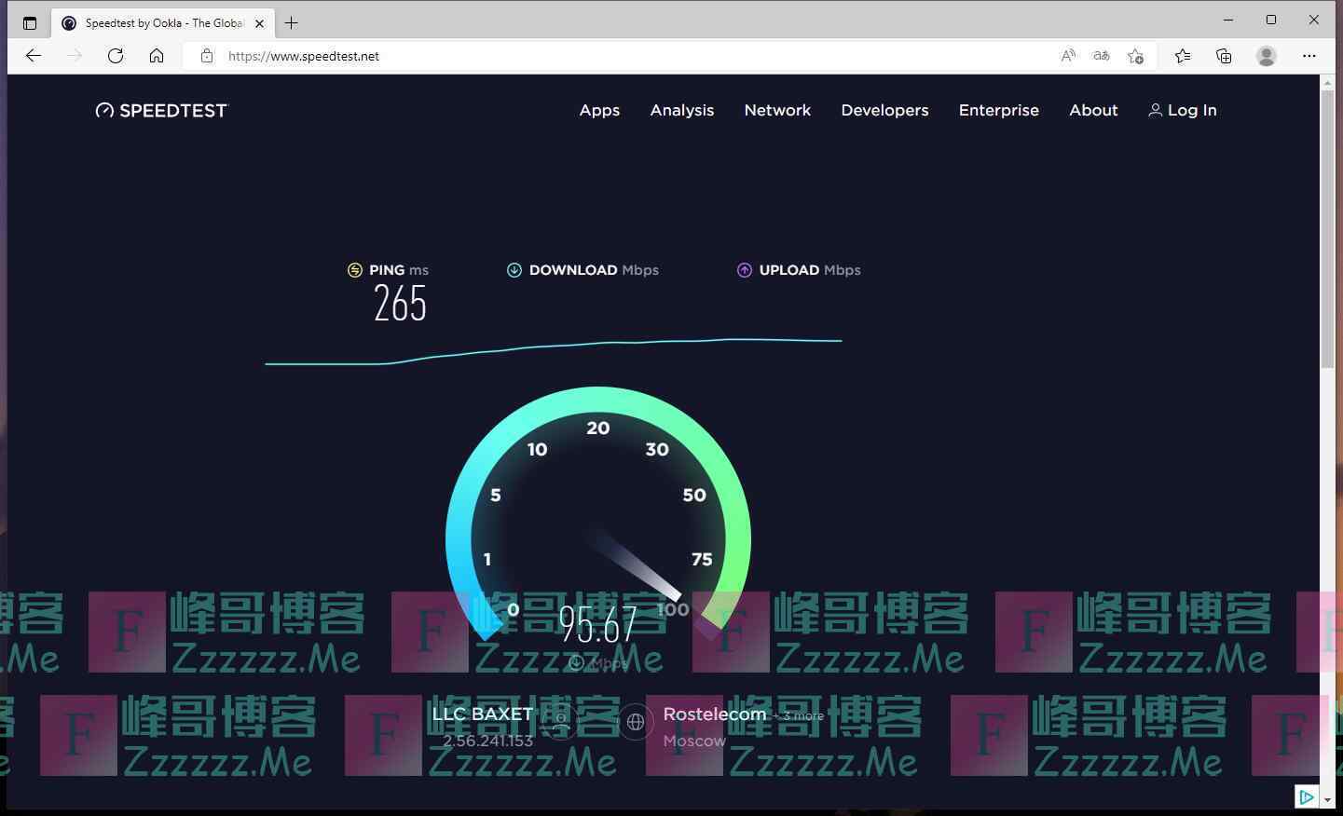Open the Apps menu item

(x=599, y=110)
